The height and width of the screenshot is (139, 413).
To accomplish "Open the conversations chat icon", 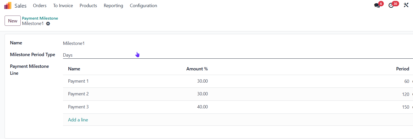I will click(x=377, y=5).
